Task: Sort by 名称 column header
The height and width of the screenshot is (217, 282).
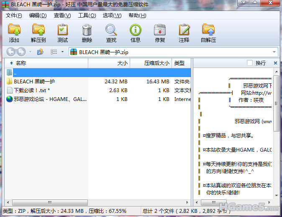Action: [x=21, y=63]
